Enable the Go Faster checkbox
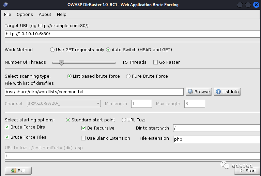This screenshot has height=176, width=261. [x=155, y=62]
